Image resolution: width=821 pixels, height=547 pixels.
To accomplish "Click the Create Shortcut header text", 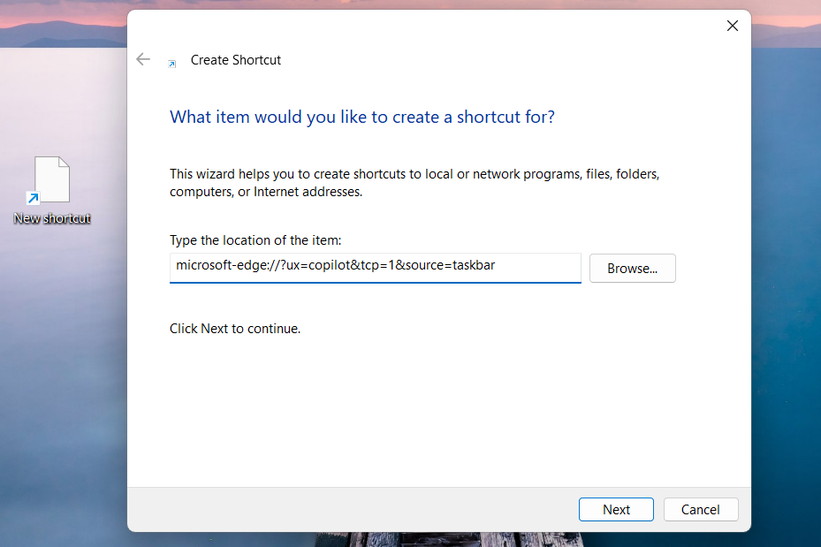I will pos(235,59).
